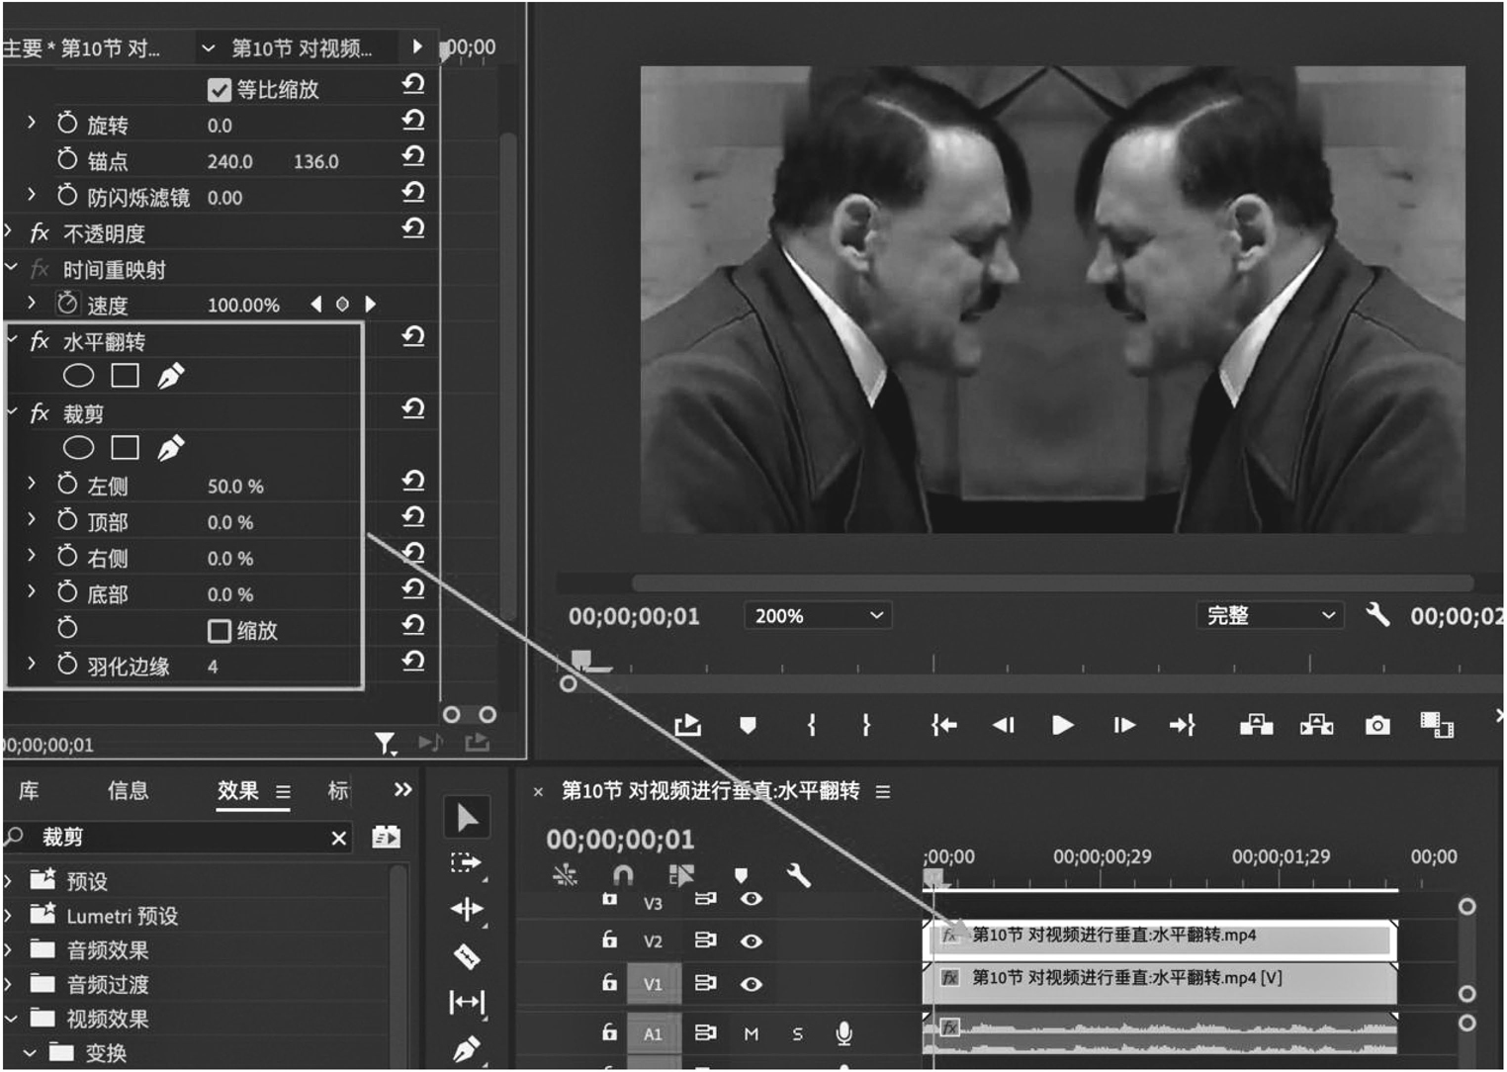Open timeline display settings wrench
The width and height of the screenshot is (1507, 1072).
pyautogui.click(x=798, y=875)
